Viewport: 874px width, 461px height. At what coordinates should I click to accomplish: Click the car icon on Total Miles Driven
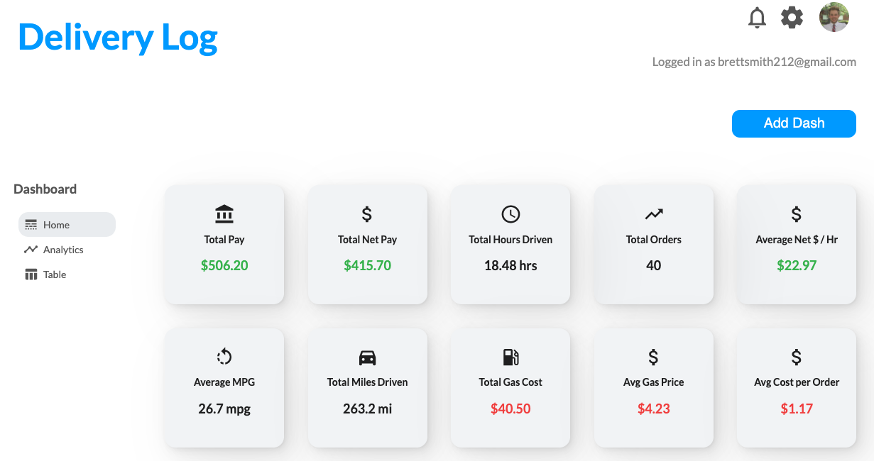tap(367, 357)
